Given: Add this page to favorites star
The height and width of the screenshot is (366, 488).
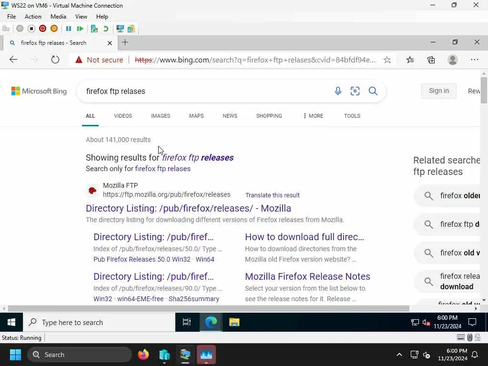Looking at the screenshot, I should (387, 60).
